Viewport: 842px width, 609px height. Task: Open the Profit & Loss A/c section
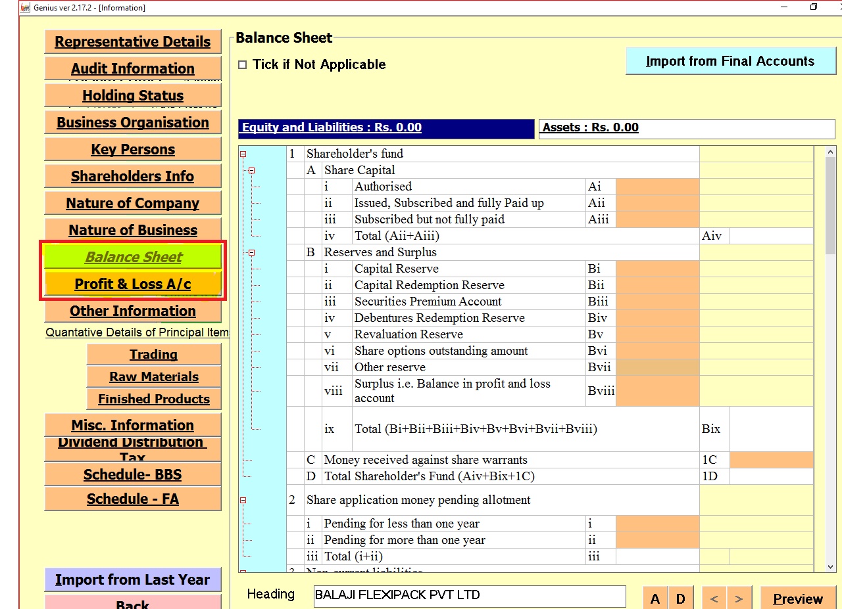[133, 284]
